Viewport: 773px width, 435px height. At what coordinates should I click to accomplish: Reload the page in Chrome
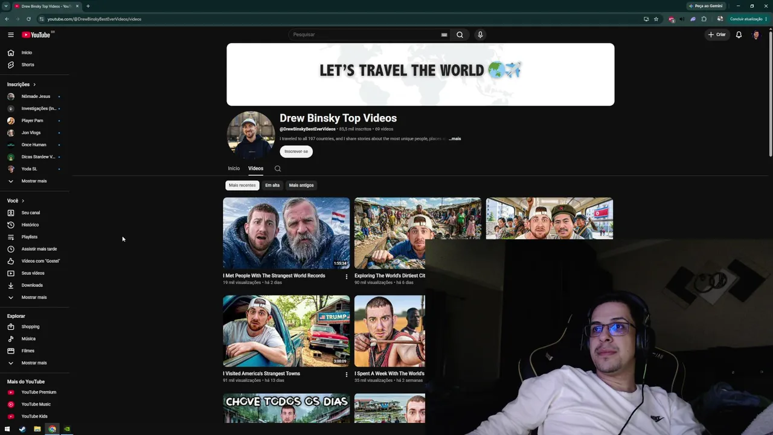tap(28, 19)
